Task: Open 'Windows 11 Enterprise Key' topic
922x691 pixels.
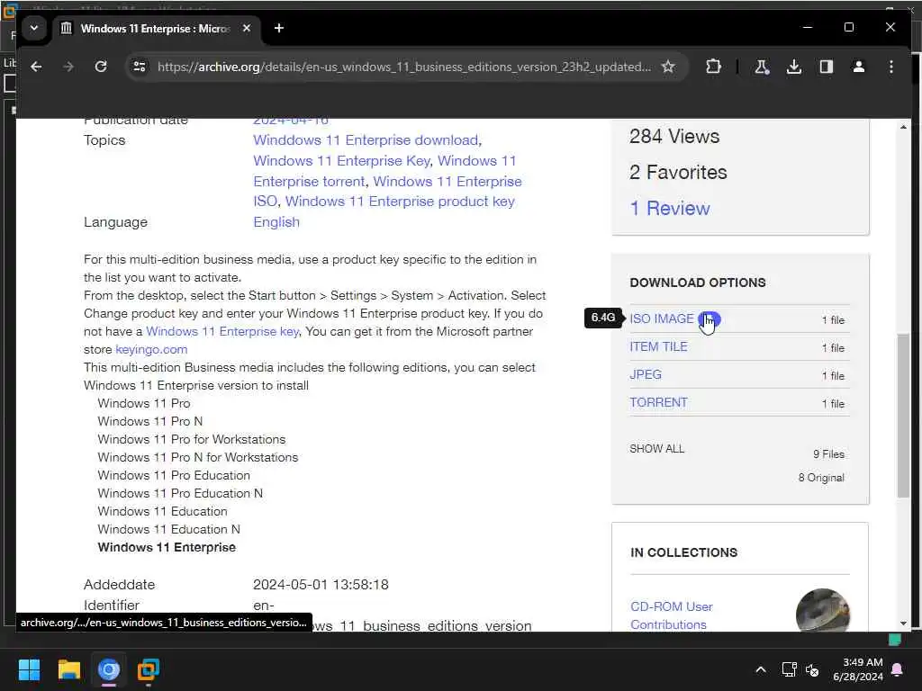Action: pyautogui.click(x=341, y=161)
